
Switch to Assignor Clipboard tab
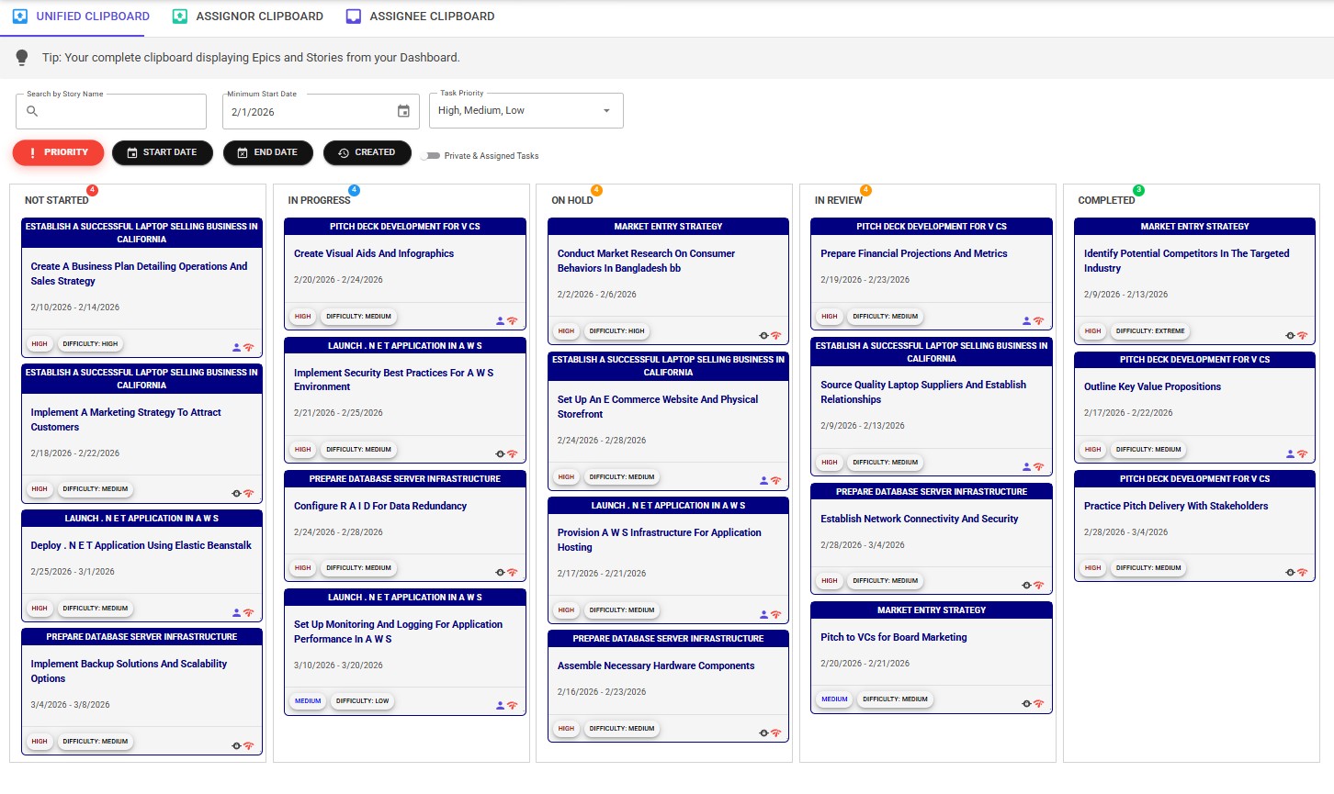tap(248, 17)
